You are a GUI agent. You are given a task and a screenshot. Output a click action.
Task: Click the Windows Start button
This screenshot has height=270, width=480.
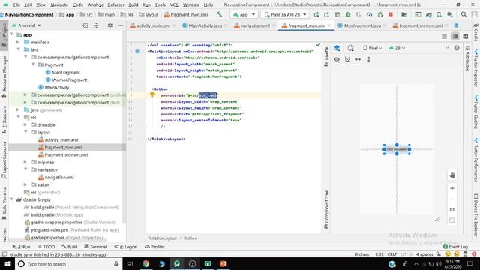(7, 263)
